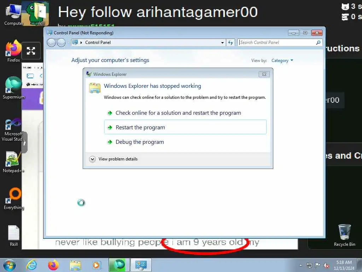Click in the Search Control Panel field
The image size is (362, 272).
276,42
